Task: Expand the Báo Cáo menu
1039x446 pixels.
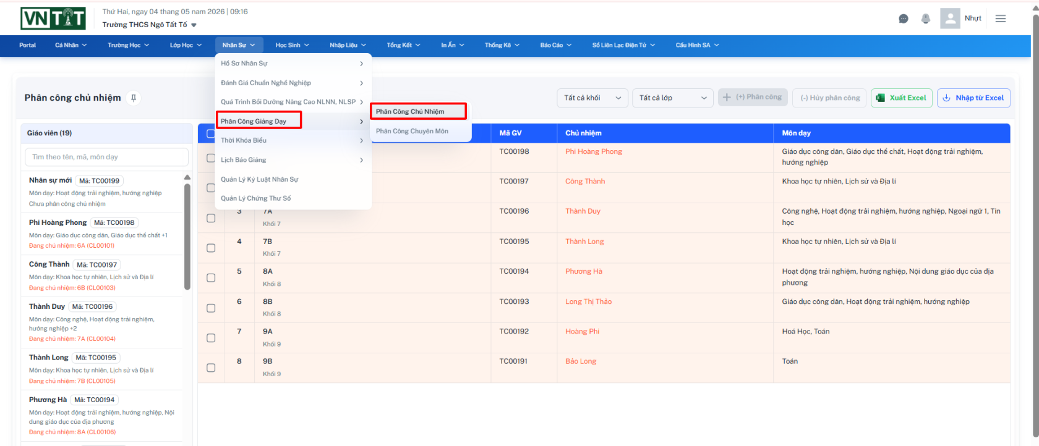Action: pyautogui.click(x=555, y=45)
